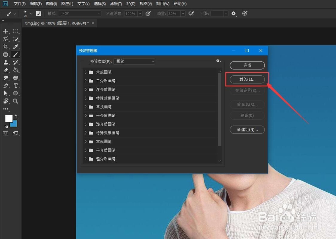Toggle the Brush Settings panel icon
This screenshot has height=239, width=336.
(x=39, y=13)
